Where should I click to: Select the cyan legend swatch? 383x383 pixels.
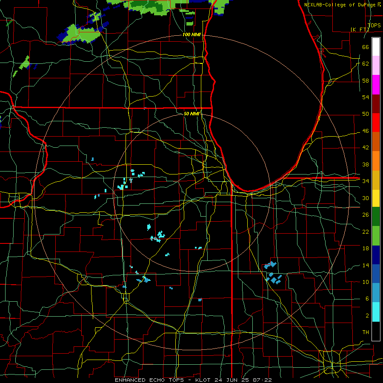(x=376, y=312)
